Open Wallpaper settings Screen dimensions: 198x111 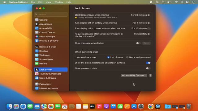[x=51, y=55]
